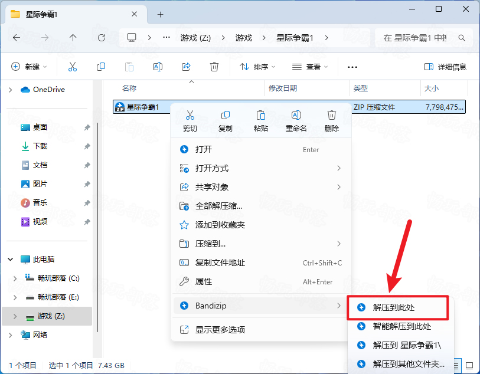
Task: Switch to details list view icon in the status bar
Action: tap(456, 366)
